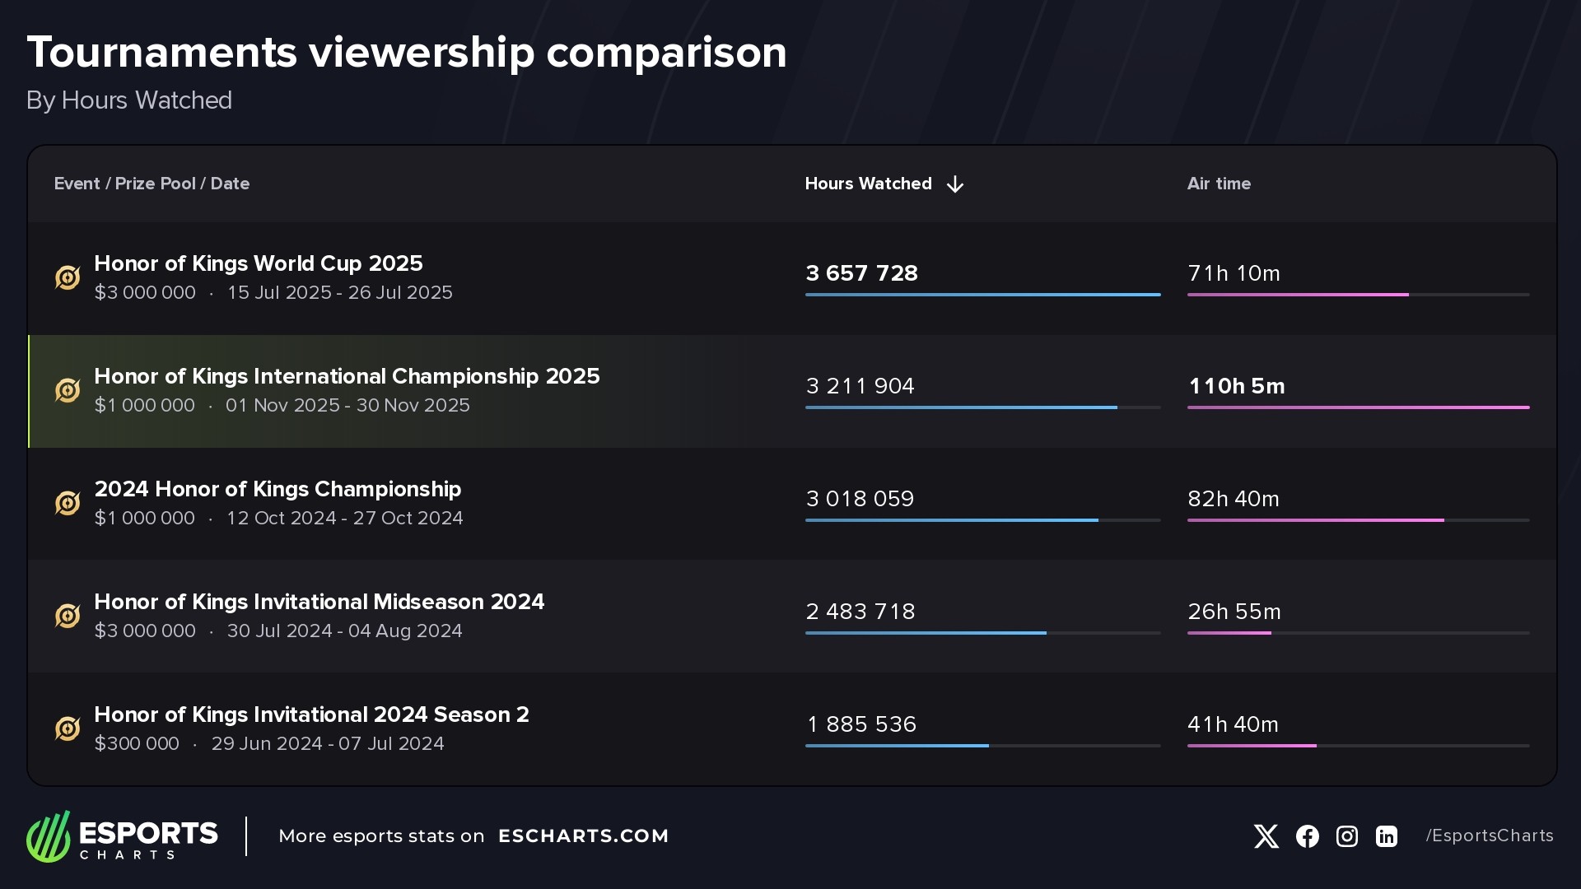Click the Esports Charts logo
1581x889 pixels.
(x=122, y=836)
